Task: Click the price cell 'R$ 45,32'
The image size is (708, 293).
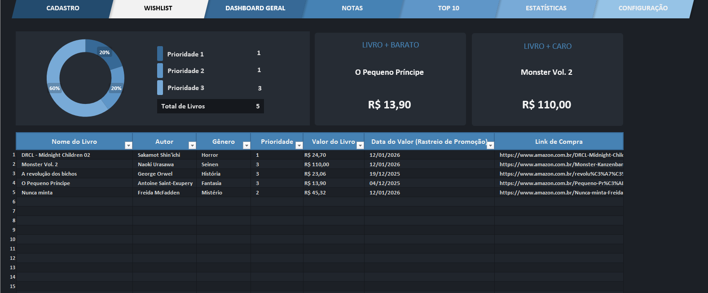Action: point(334,193)
